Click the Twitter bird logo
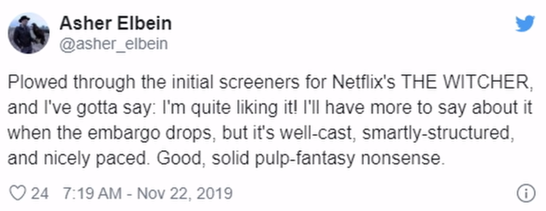 525,23
